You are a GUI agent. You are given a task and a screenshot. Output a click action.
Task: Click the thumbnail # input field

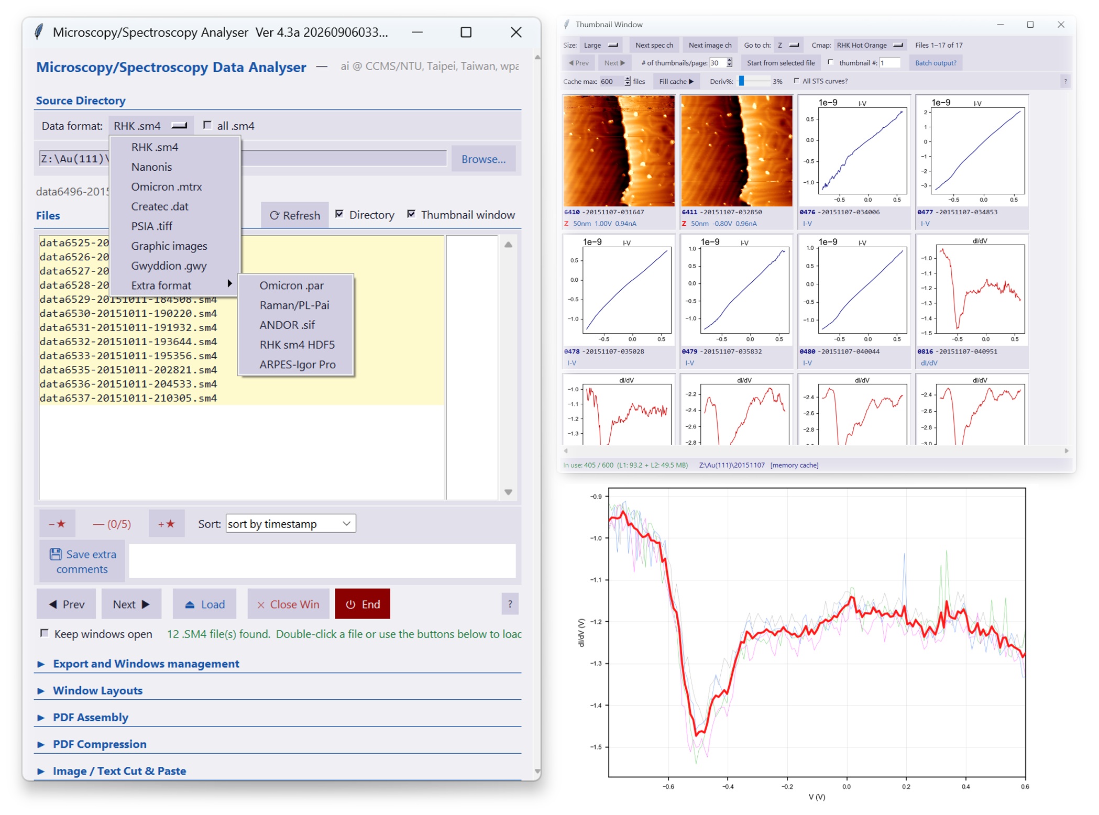889,63
